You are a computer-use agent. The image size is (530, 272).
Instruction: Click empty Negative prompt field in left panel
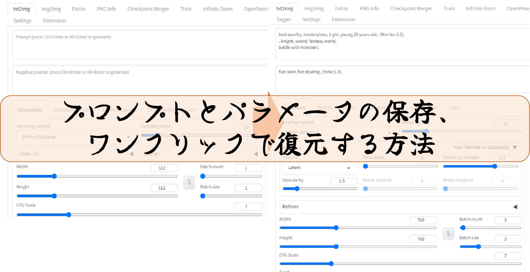point(140,80)
